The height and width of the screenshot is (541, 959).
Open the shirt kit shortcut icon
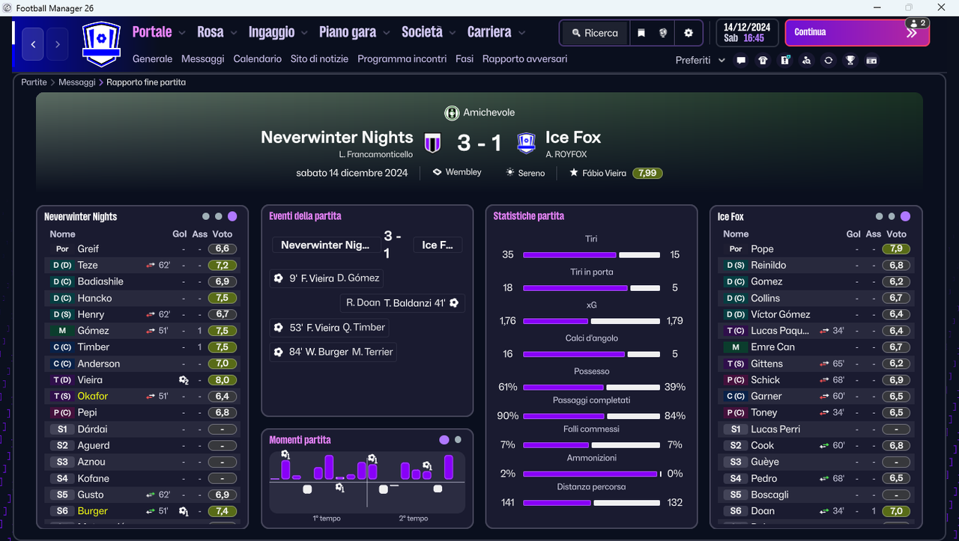pyautogui.click(x=763, y=61)
